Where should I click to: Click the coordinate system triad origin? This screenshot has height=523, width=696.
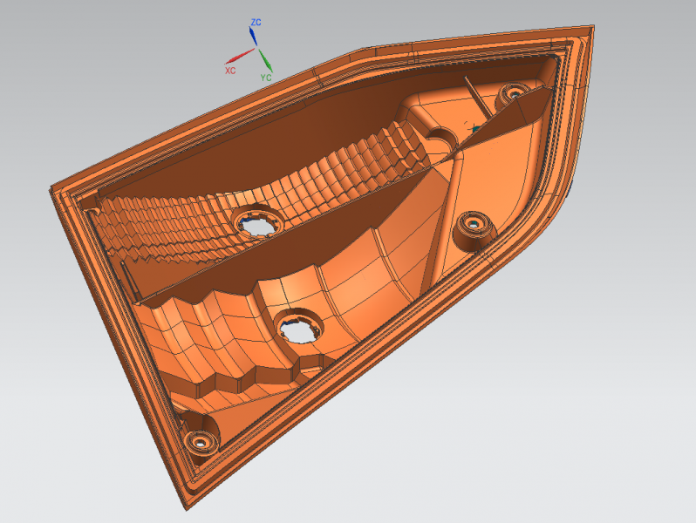tap(256, 48)
